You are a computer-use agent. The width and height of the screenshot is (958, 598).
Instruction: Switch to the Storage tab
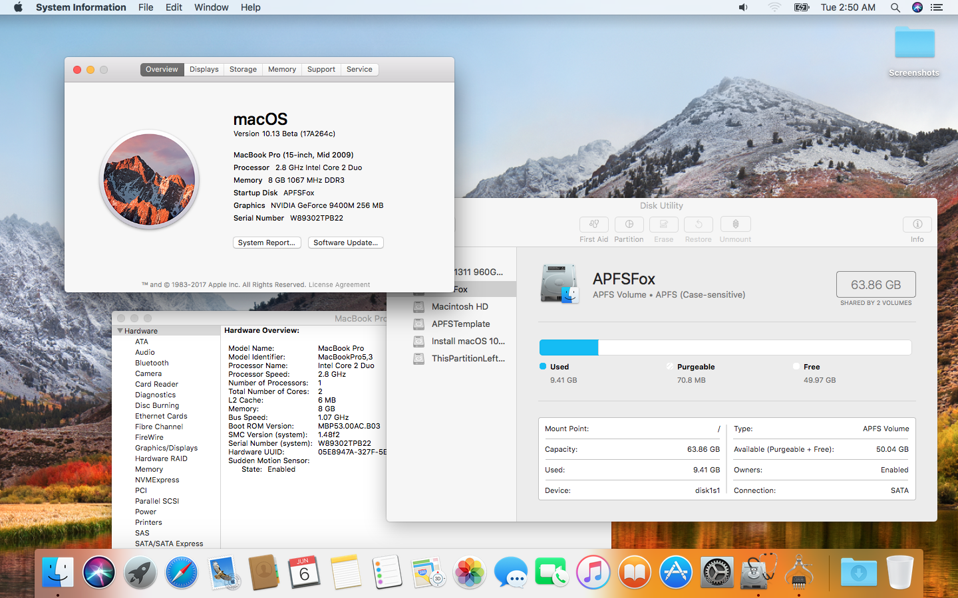243,70
